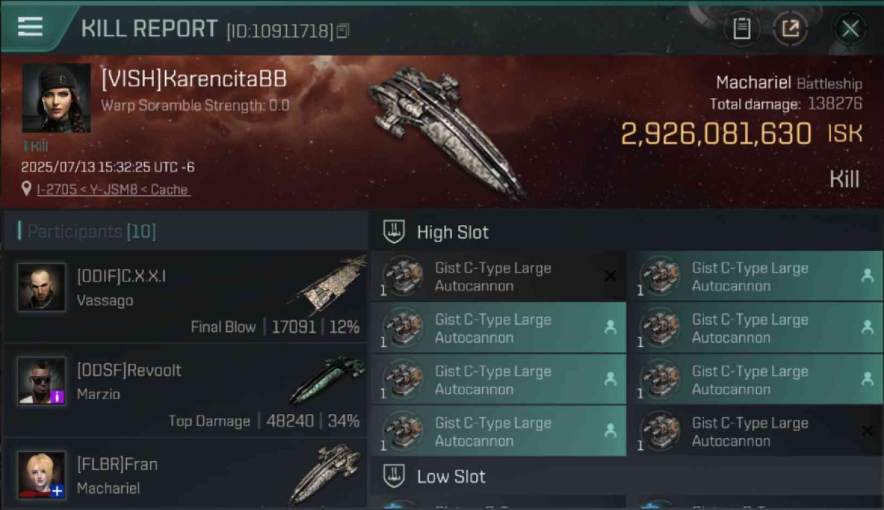Click Revoolt's Marzio ship image

pyautogui.click(x=328, y=379)
